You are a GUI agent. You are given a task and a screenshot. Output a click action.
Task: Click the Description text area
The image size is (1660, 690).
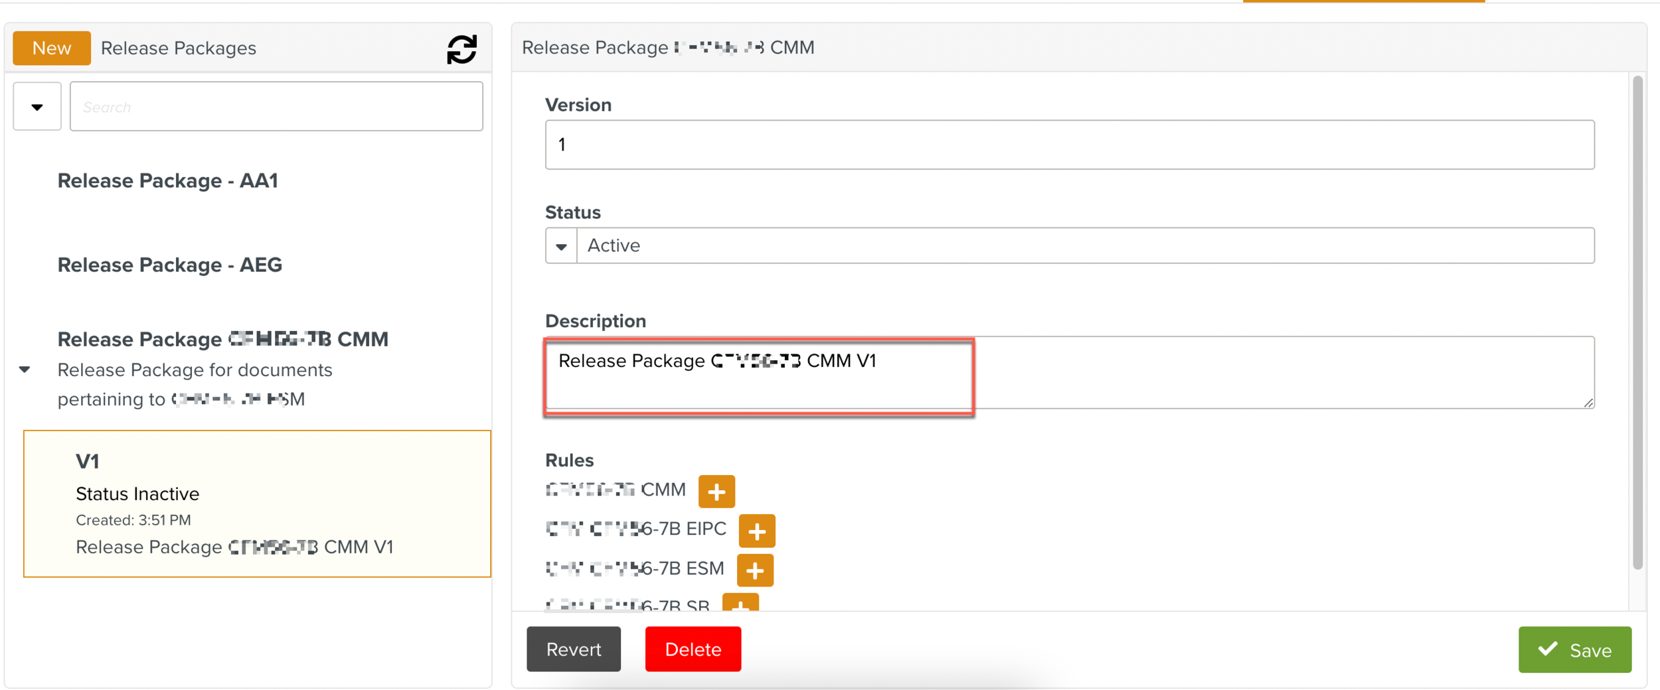(1069, 373)
